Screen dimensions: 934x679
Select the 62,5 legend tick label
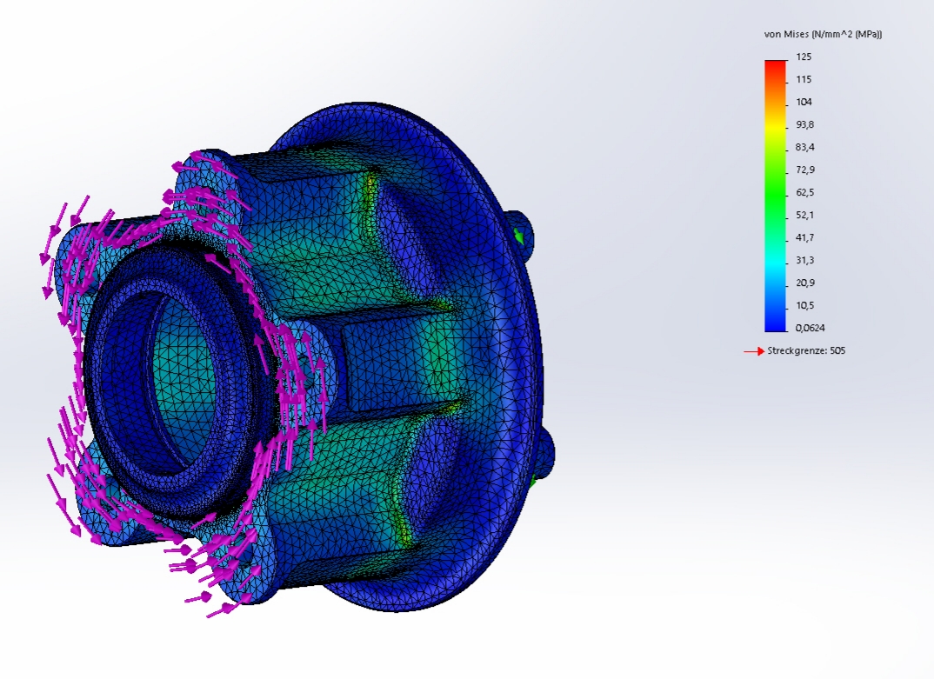point(804,193)
